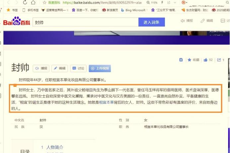Open 人物简介 in table of contents
The height and width of the screenshot is (153, 230).
tap(54, 147)
